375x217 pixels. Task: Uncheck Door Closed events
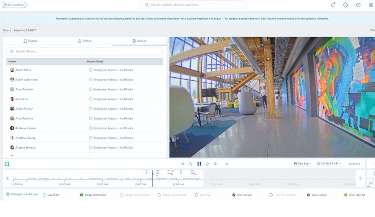click(x=234, y=195)
